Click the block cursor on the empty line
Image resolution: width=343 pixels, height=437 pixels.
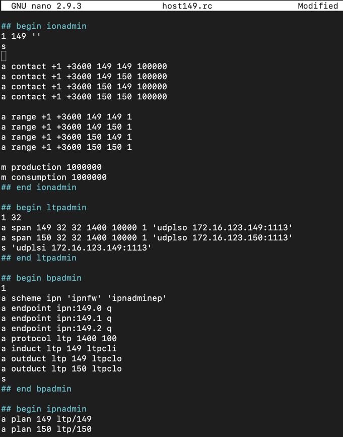pyautogui.click(x=4, y=56)
